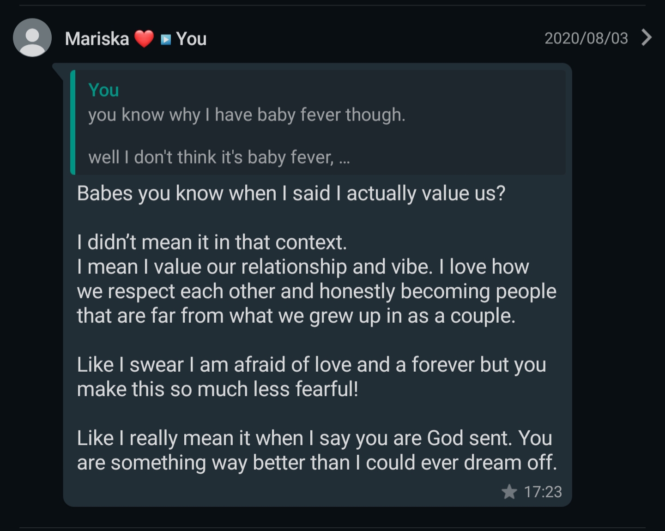This screenshot has width=665, height=531.
Task: Click the teal bar of the quoted reply
Action: coord(73,122)
